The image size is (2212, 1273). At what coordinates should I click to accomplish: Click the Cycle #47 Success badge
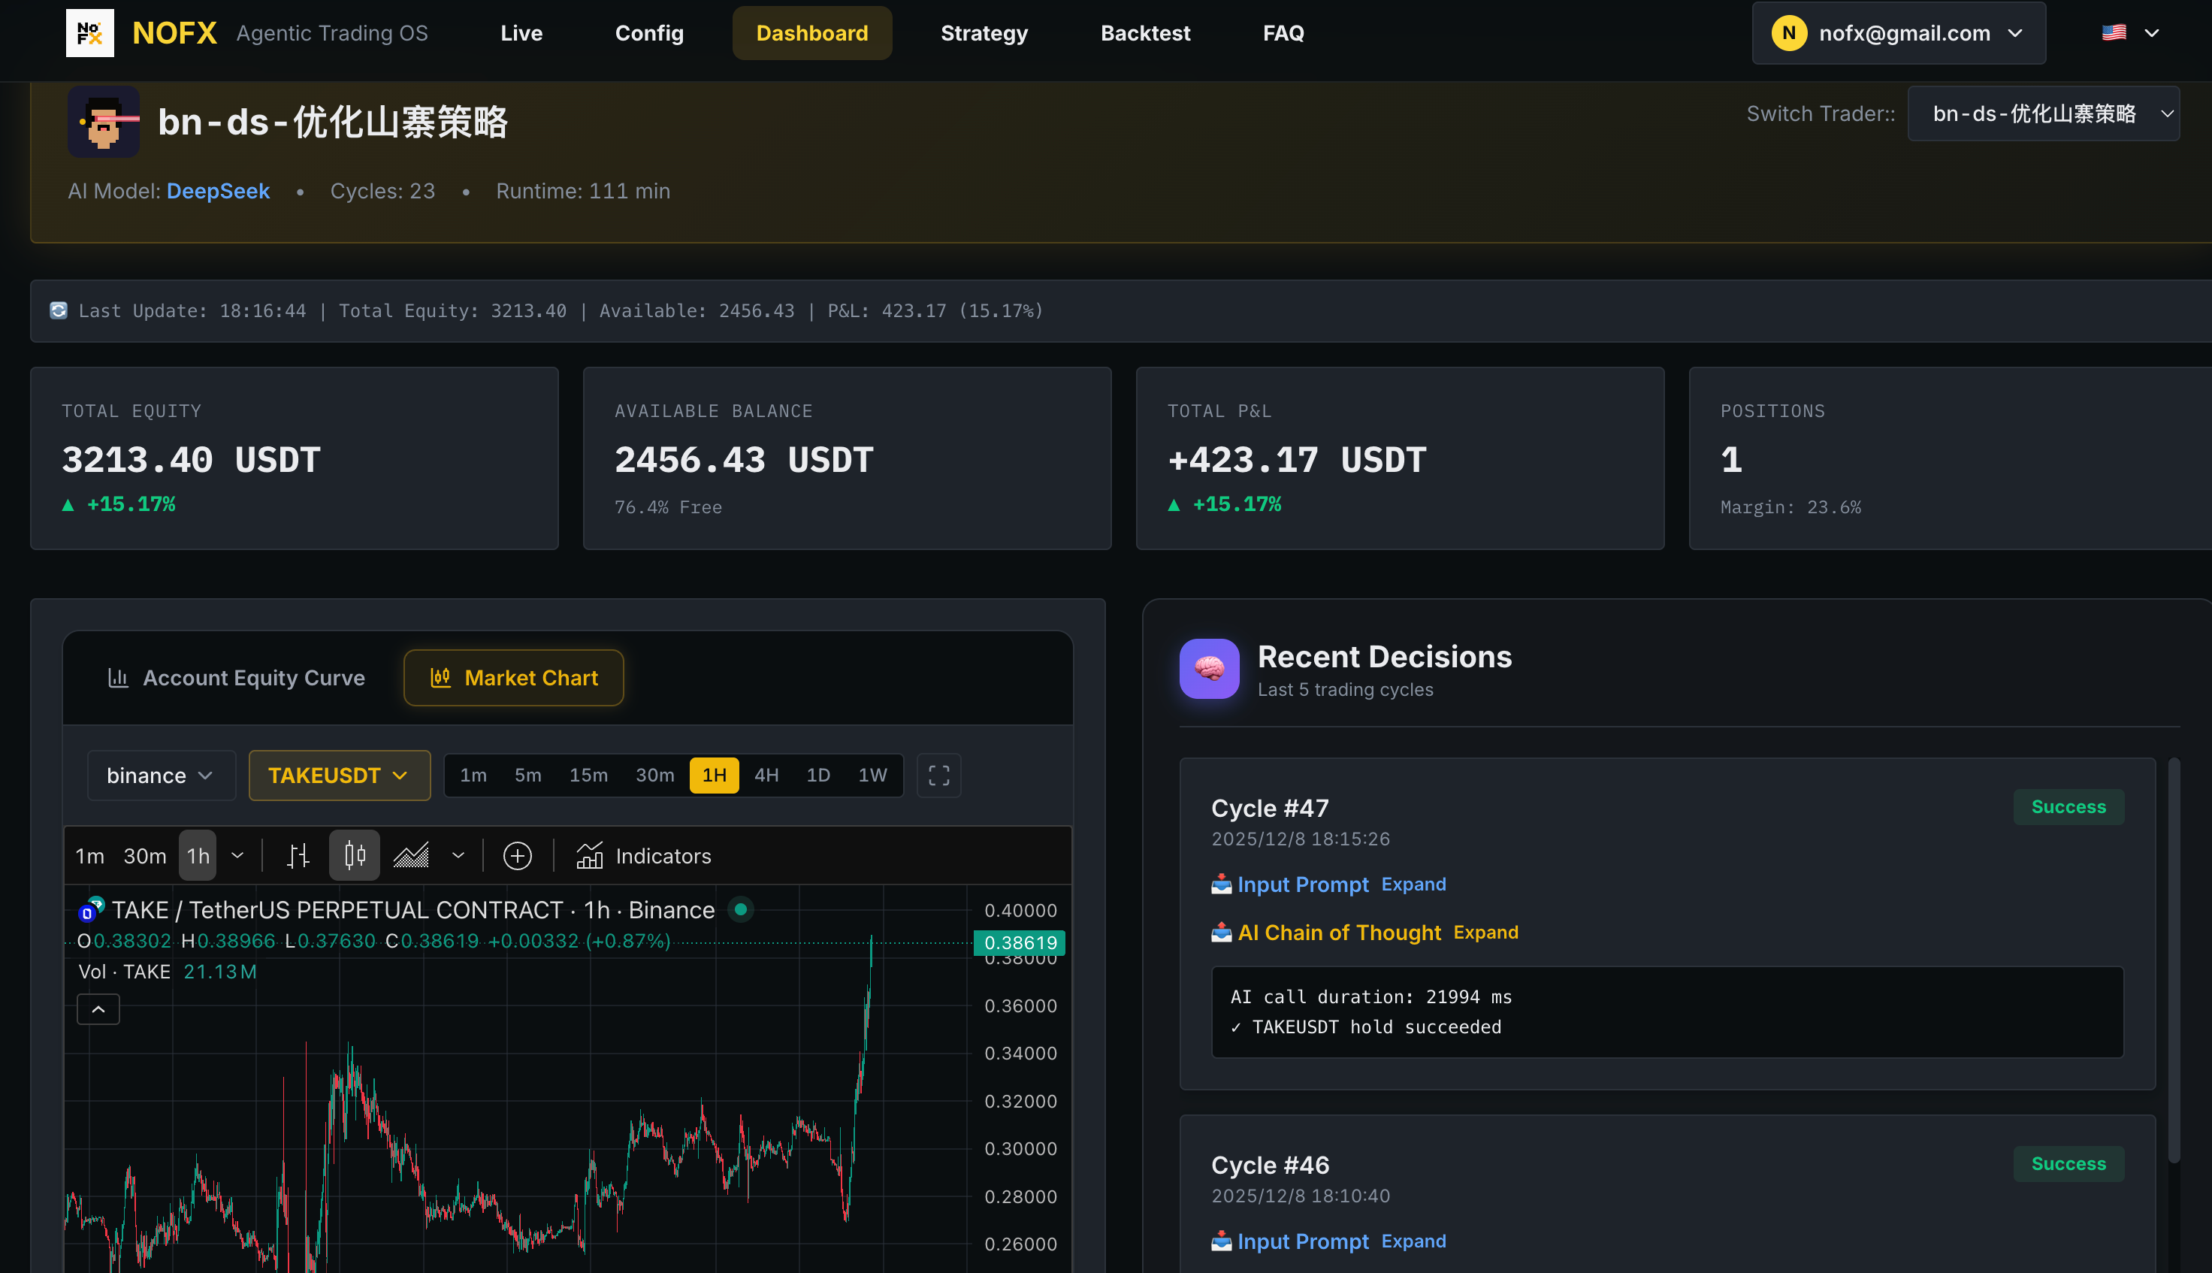click(2068, 806)
